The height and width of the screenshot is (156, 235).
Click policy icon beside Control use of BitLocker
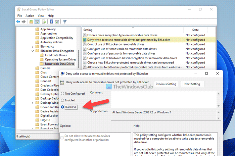tap(85, 44)
